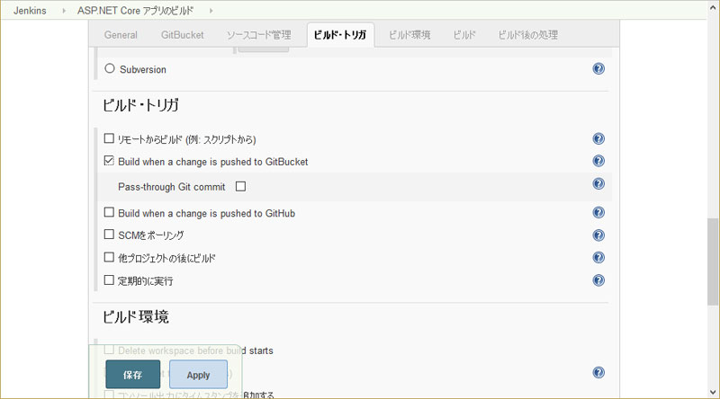Image resolution: width=720 pixels, height=399 pixels.
Task: Expand ASP.NET Core project breadcrumb arrow
Action: pos(211,11)
